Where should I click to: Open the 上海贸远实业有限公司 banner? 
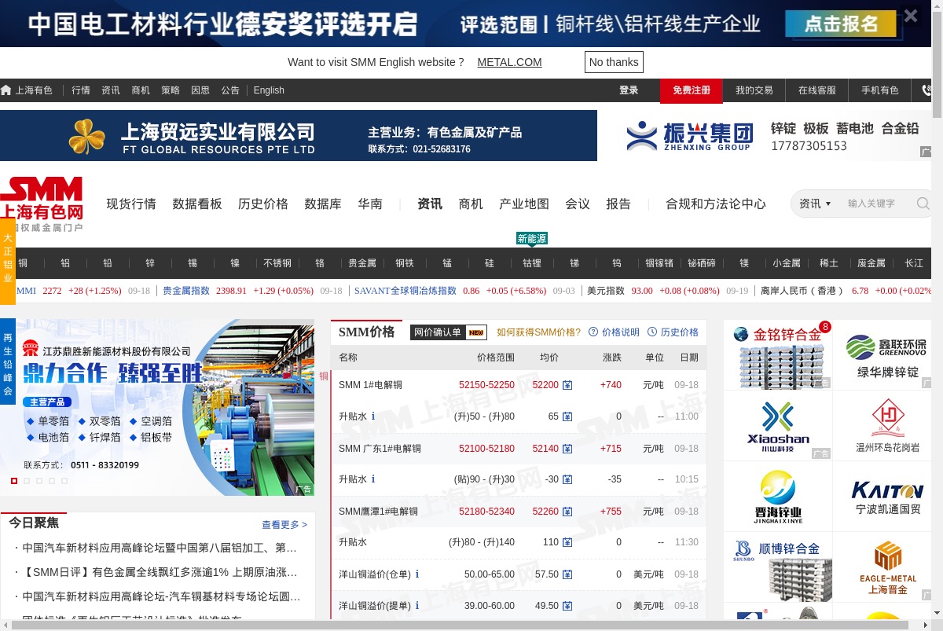299,135
